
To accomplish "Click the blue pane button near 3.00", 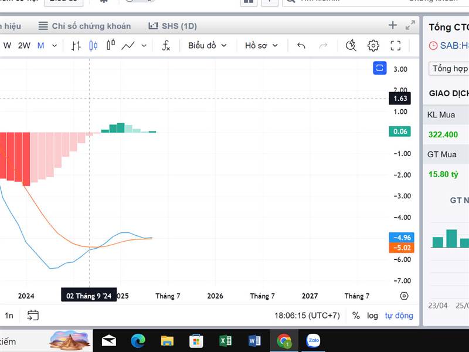I will 379,68.
